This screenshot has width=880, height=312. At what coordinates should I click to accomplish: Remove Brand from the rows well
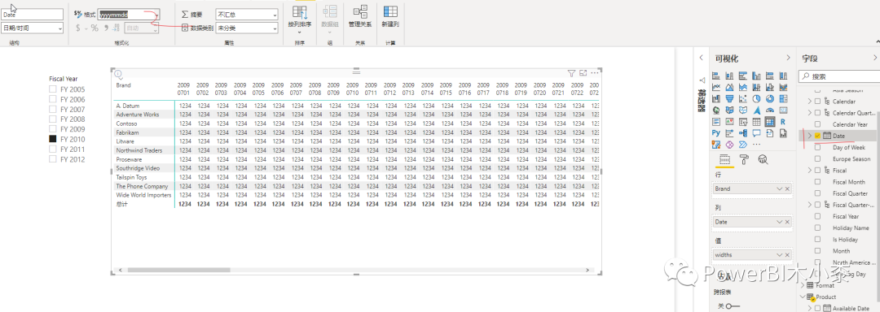click(787, 189)
